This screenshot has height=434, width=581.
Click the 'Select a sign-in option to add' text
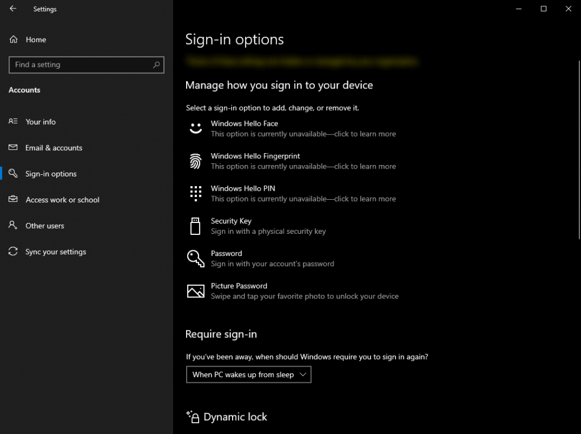(272, 108)
